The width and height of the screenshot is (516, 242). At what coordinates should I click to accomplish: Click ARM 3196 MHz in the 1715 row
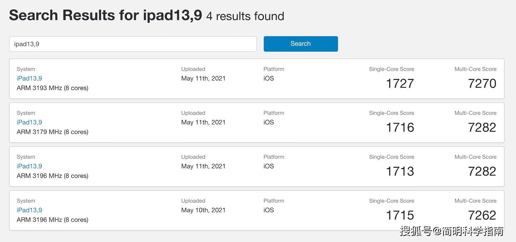pos(53,220)
